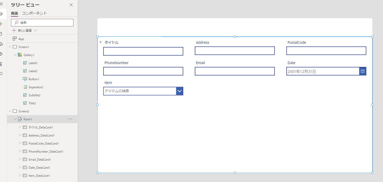
Task: Click the PostalCode label on the form
Action: coord(297,42)
